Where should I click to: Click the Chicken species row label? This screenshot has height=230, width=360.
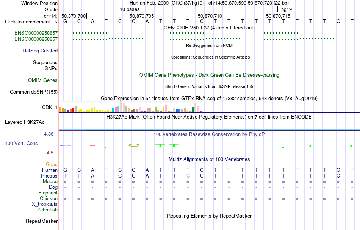[x=49, y=198]
